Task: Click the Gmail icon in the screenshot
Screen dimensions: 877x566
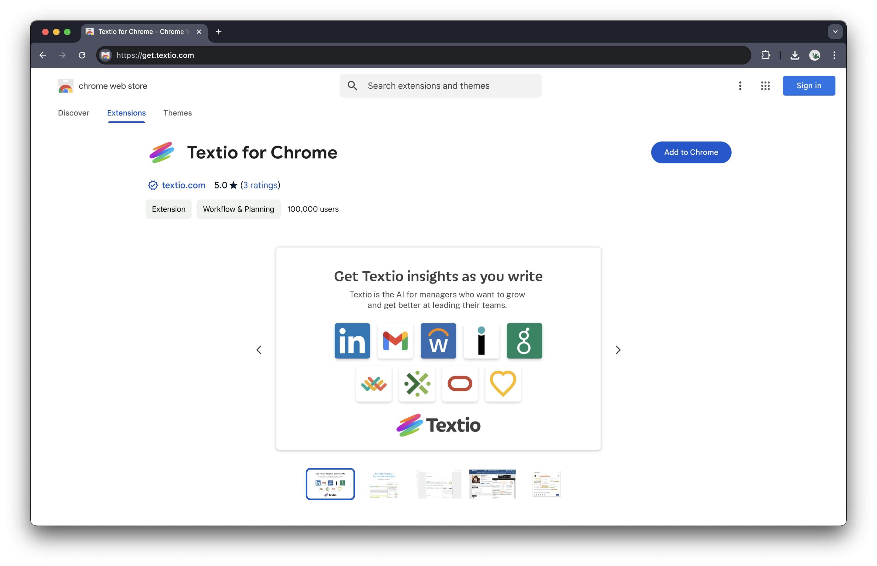Action: point(395,341)
